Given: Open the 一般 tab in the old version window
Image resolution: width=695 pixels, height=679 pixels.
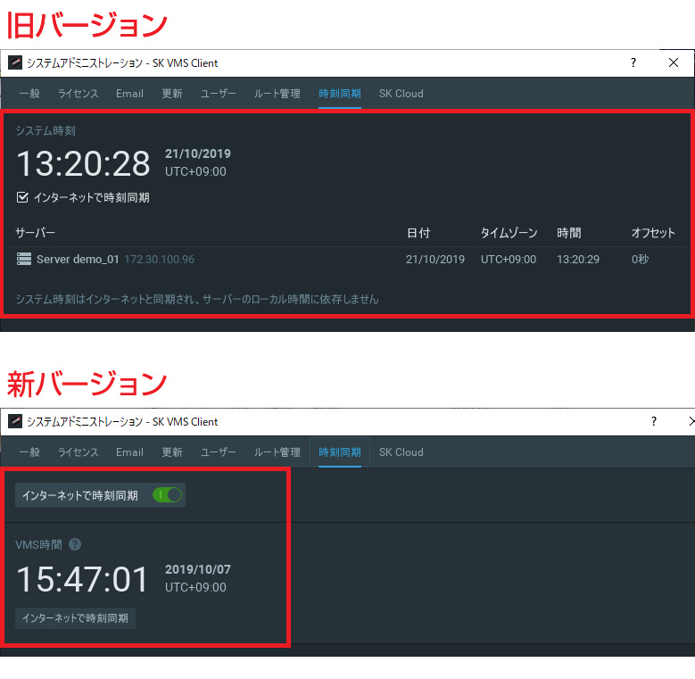Looking at the screenshot, I should point(29,94).
